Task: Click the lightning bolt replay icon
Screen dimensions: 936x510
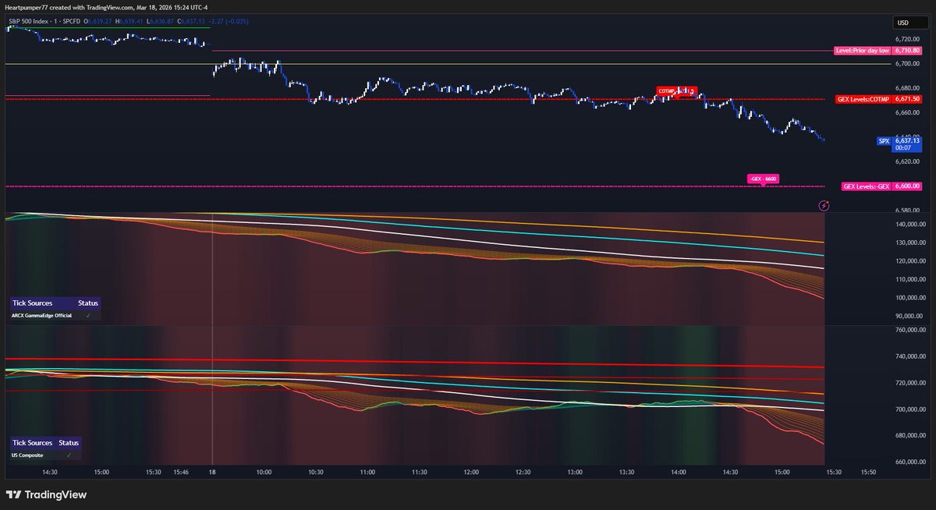Action: 824,206
